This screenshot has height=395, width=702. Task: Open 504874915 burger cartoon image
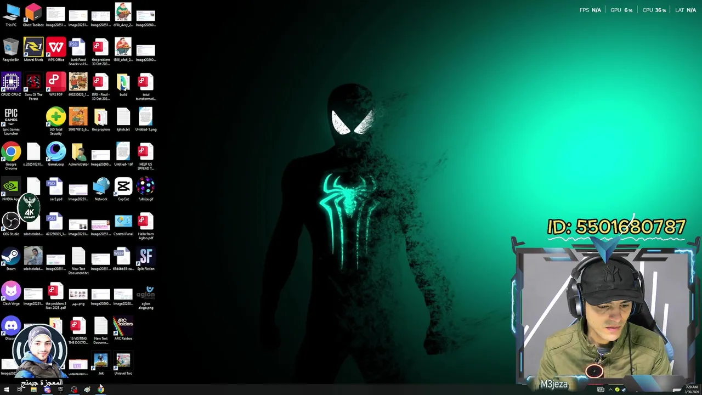point(78,120)
